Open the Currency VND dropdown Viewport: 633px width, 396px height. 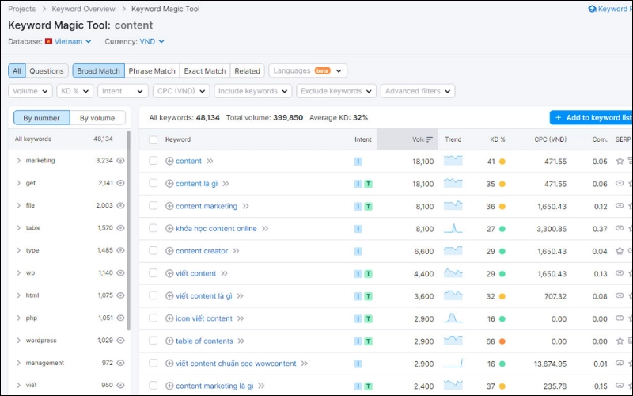tap(152, 41)
